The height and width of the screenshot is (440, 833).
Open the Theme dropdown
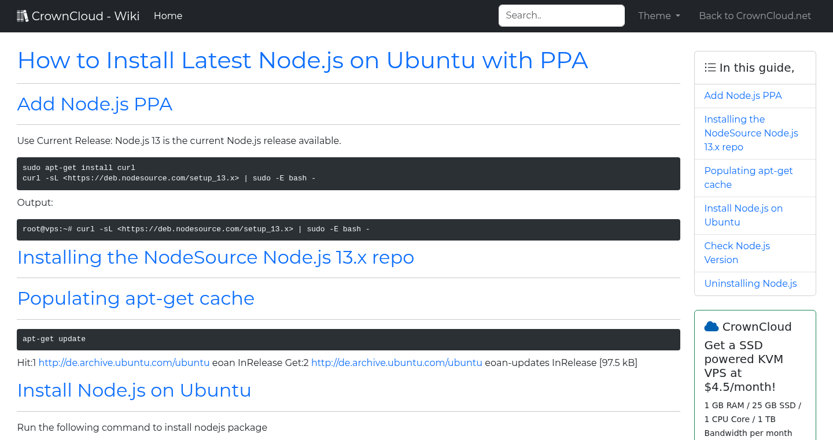click(x=658, y=16)
